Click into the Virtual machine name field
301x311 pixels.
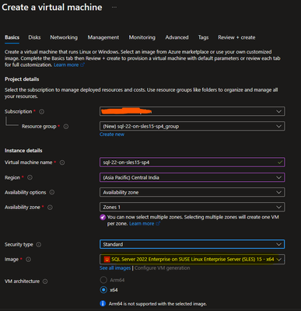tap(192, 162)
